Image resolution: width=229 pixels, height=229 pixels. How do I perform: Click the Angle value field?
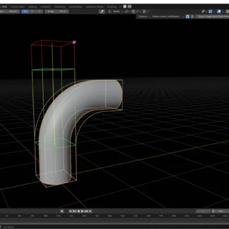(x=57, y=11)
